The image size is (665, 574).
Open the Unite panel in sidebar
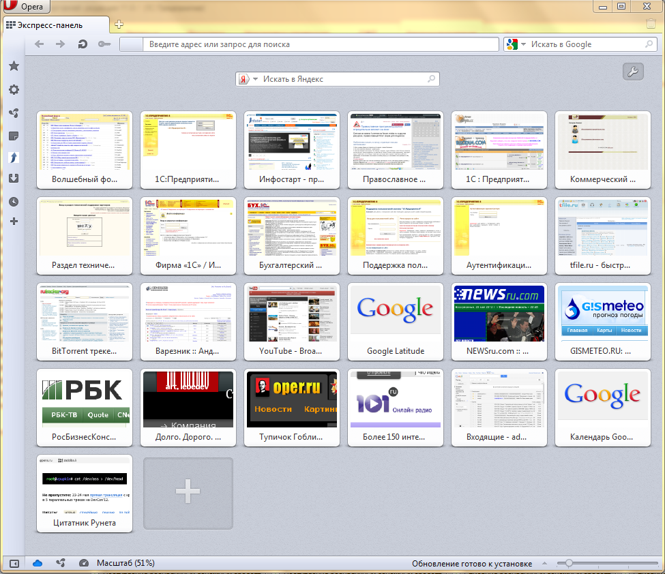coord(14,112)
